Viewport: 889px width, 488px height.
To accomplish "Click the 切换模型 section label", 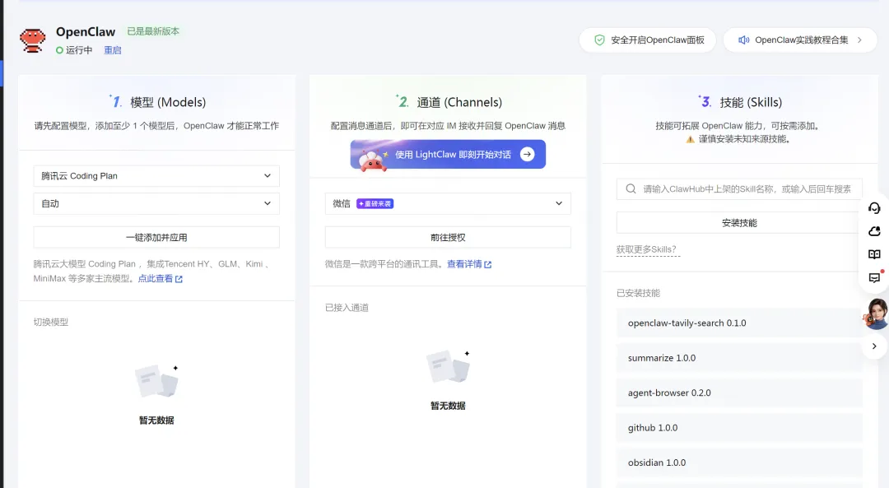I will [51, 322].
